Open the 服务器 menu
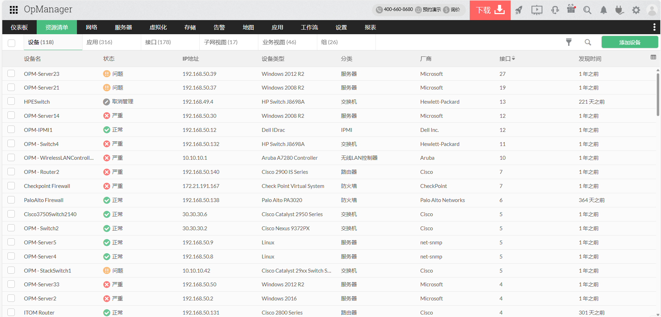The height and width of the screenshot is (317, 661). pyautogui.click(x=123, y=27)
